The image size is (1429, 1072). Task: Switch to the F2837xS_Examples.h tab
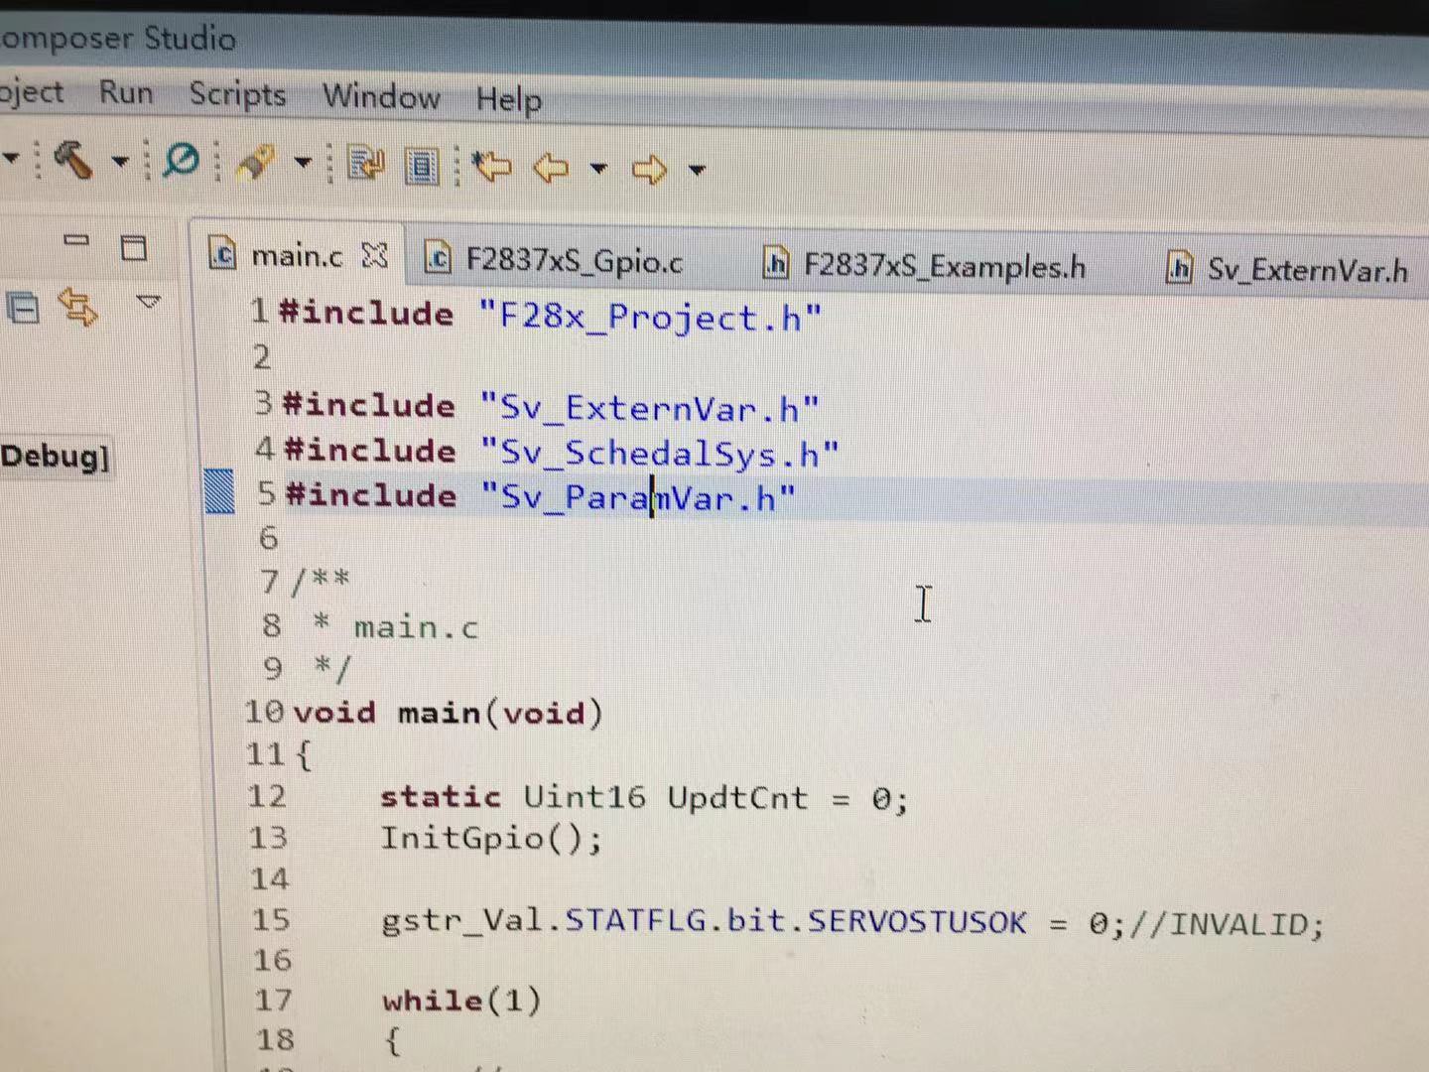(x=925, y=266)
